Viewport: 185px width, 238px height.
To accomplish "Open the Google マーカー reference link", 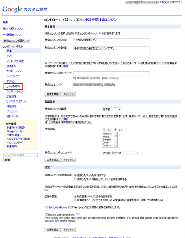I will click(x=15, y=131).
